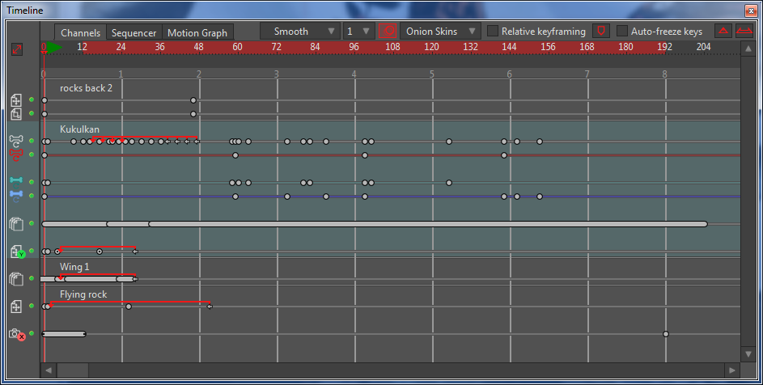Viewport: 763px width, 385px height.
Task: Toggle green dot on Kukulkan cyan bone channel
Action: 32,182
